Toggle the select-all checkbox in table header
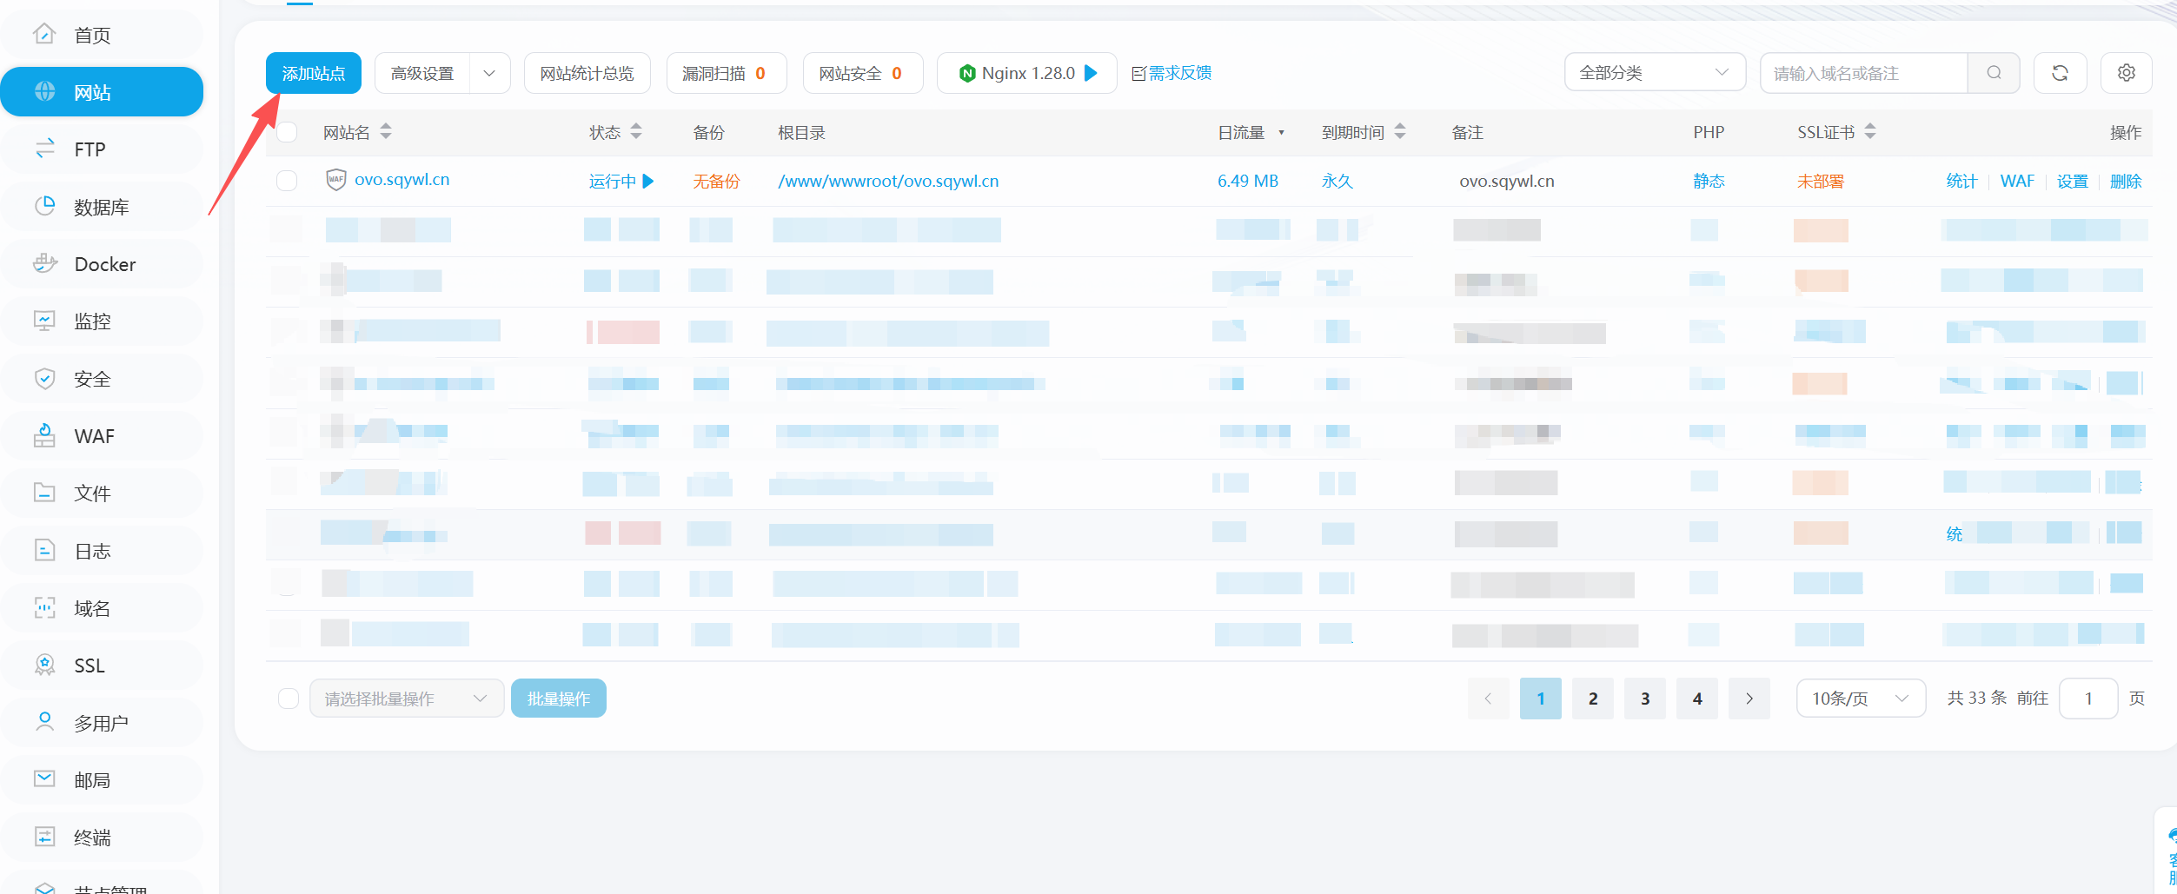The height and width of the screenshot is (894, 2177). tap(287, 132)
